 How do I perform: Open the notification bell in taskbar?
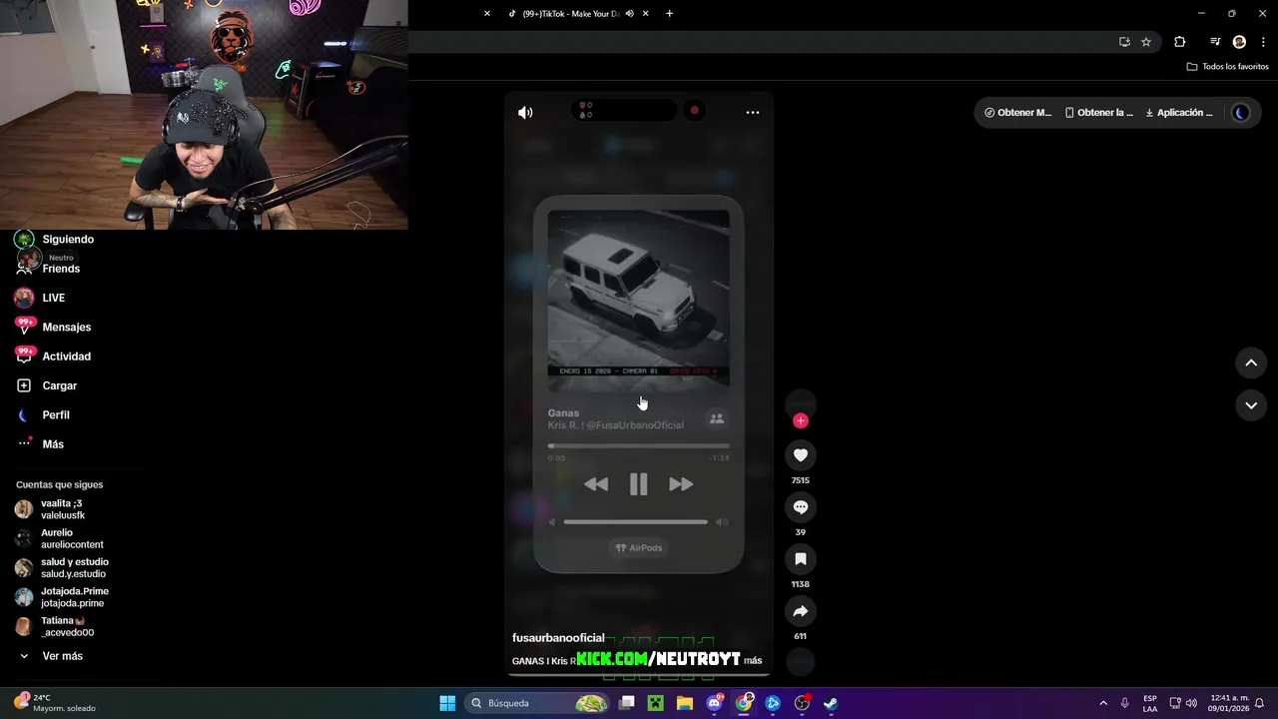pyautogui.click(x=1260, y=703)
